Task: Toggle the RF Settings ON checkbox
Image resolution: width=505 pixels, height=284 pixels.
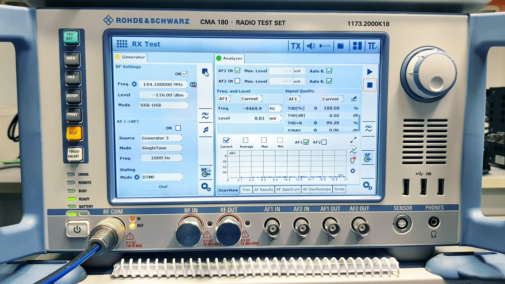Action: tap(185, 74)
